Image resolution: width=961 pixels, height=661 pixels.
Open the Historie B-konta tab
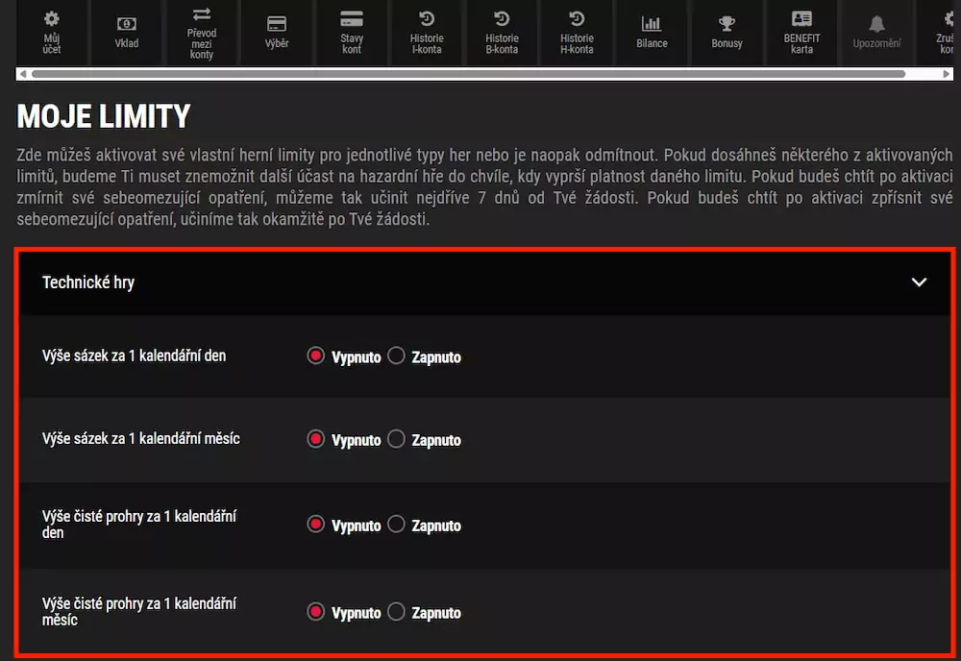tap(502, 33)
